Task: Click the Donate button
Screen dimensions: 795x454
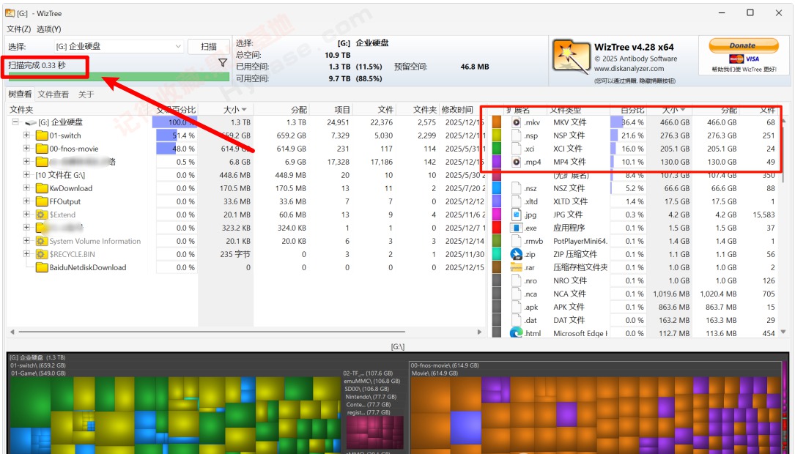Action: point(744,45)
